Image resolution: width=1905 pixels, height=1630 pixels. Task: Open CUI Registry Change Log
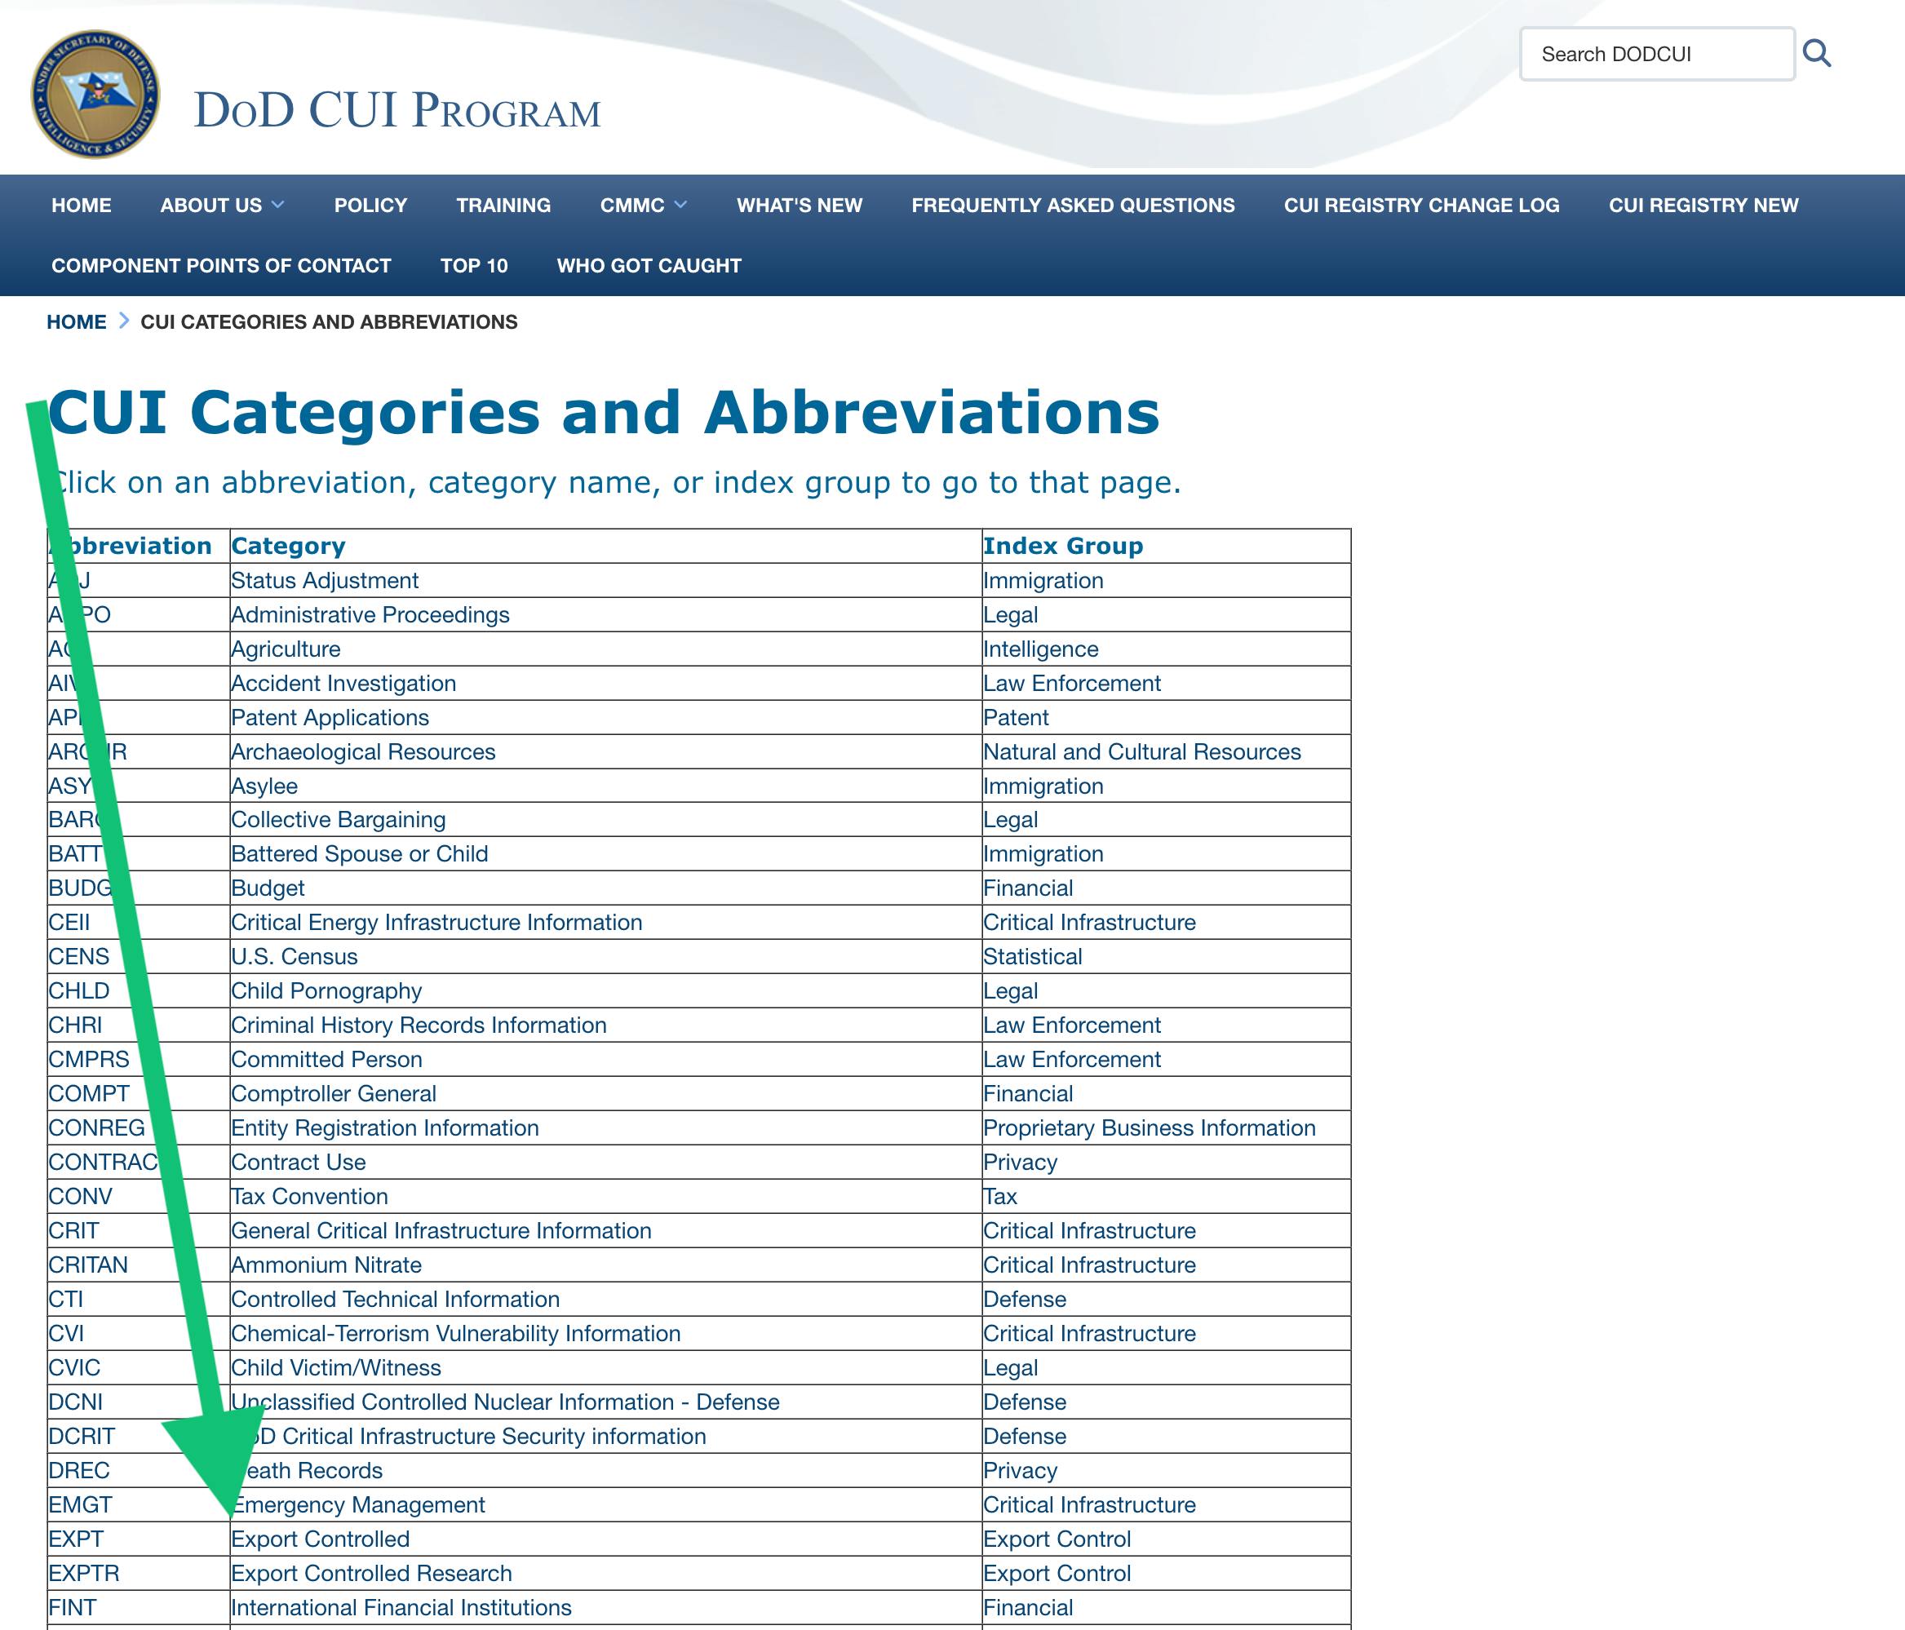[1421, 205]
